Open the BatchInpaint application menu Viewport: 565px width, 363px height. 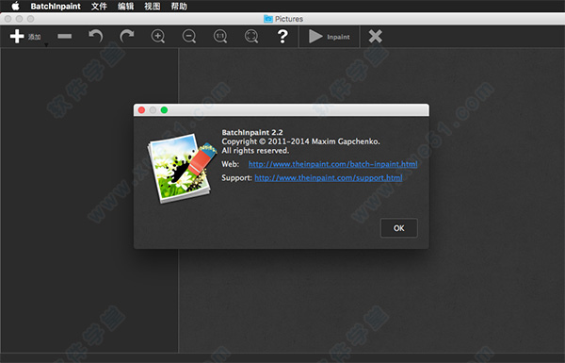click(x=56, y=7)
